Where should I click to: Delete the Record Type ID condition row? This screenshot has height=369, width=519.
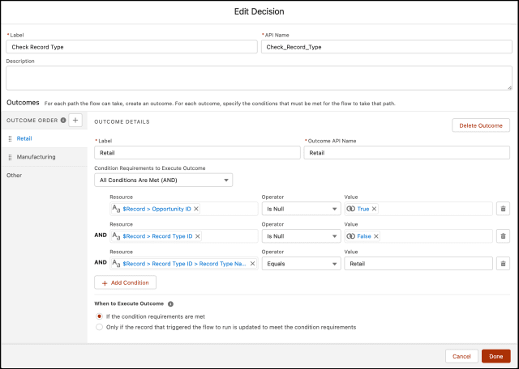click(x=503, y=236)
